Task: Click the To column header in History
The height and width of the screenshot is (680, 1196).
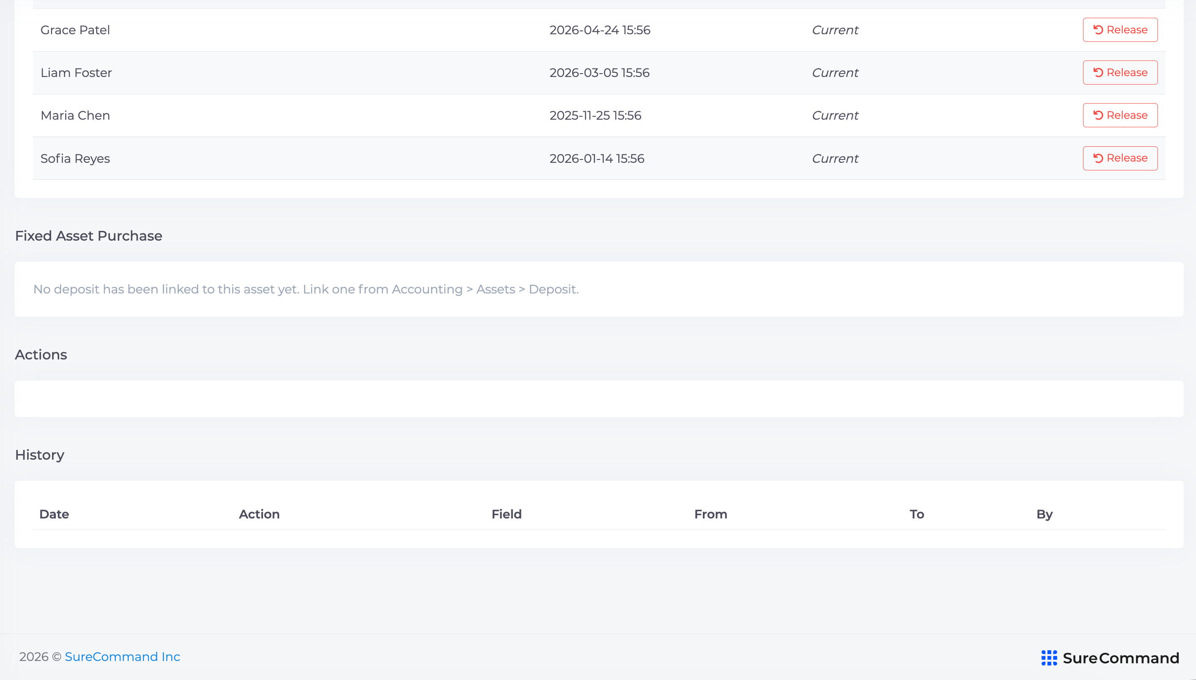Action: [x=916, y=514]
